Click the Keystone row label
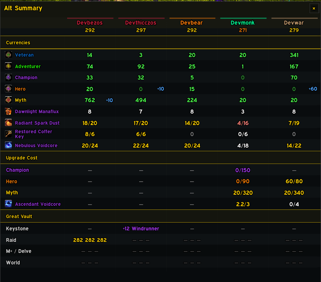321x282 pixels. 17,229
